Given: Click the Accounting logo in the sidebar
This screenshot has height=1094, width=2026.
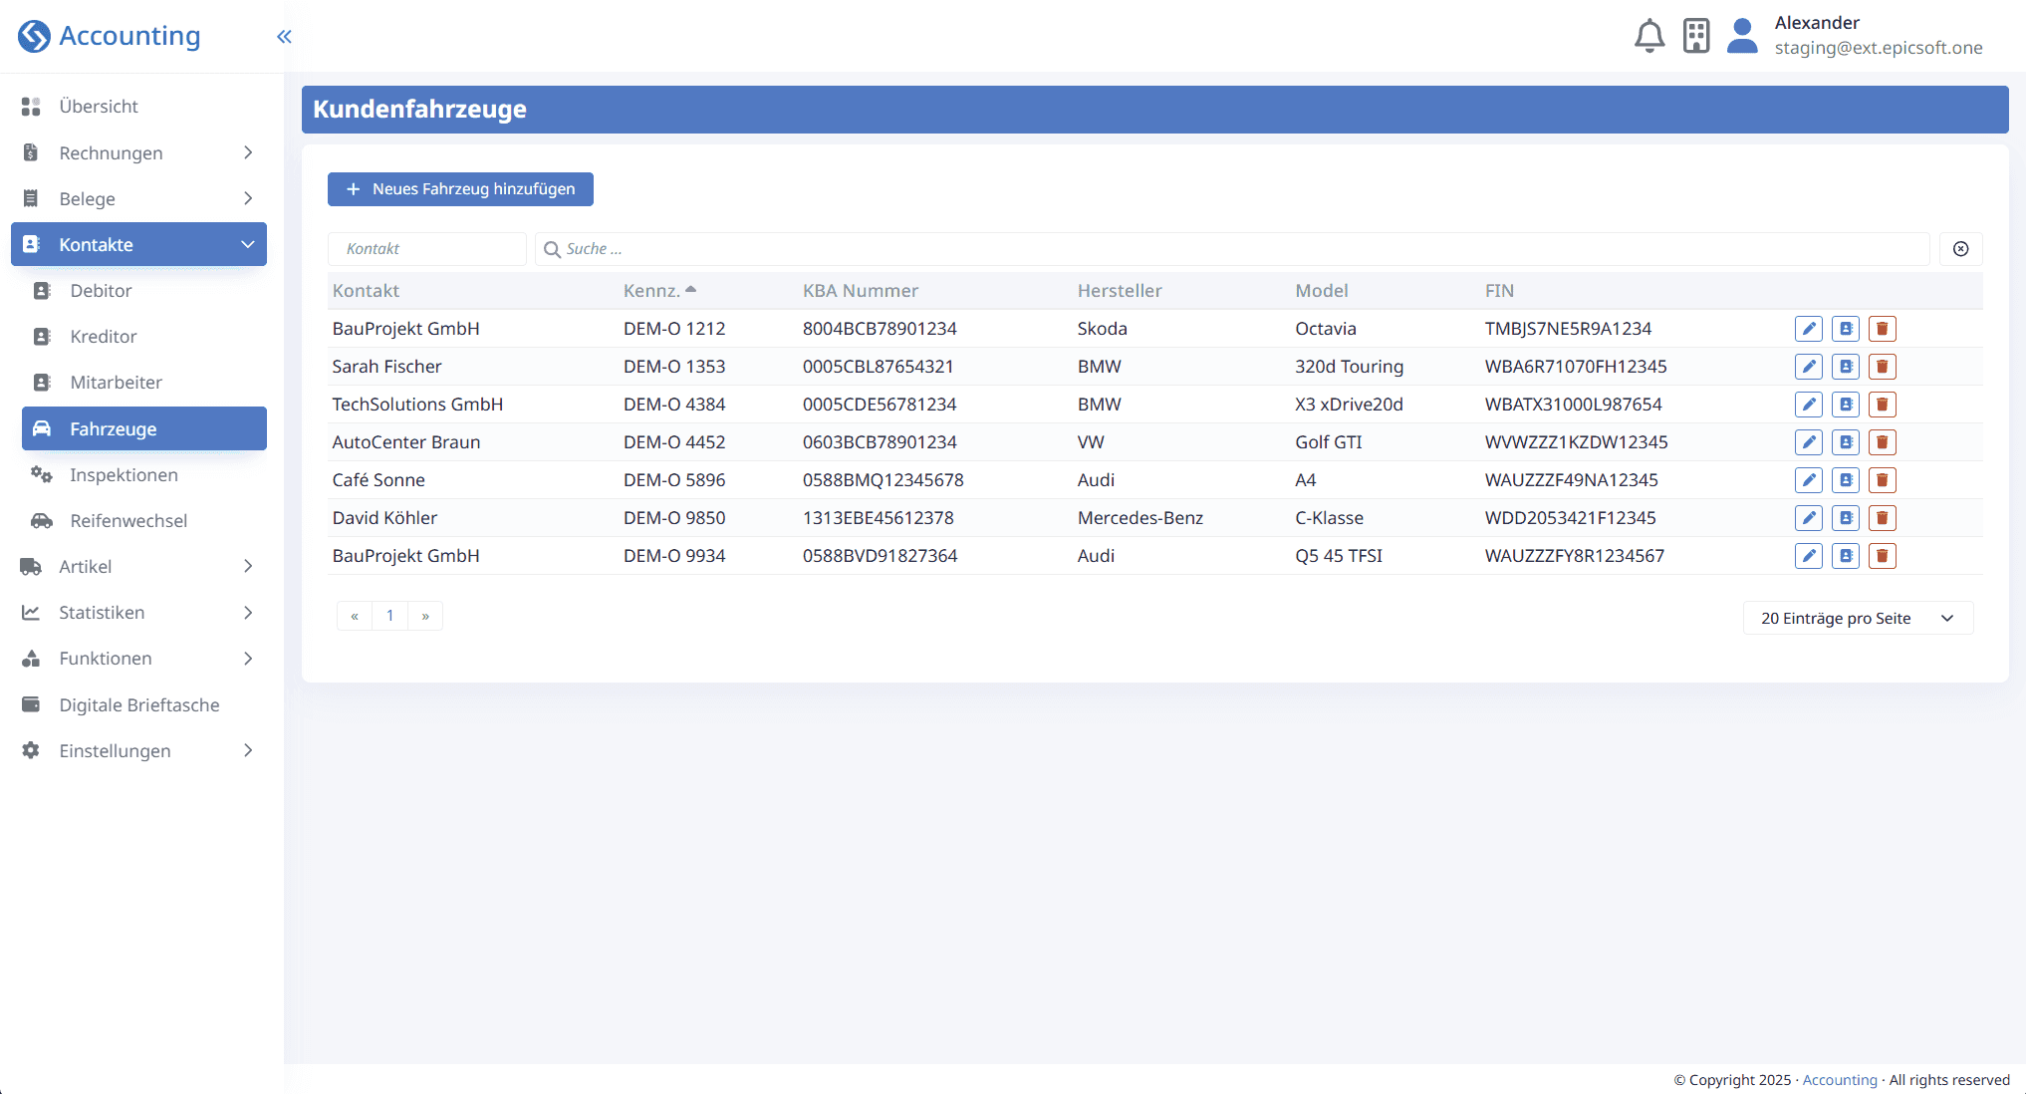Looking at the screenshot, I should 110,36.
